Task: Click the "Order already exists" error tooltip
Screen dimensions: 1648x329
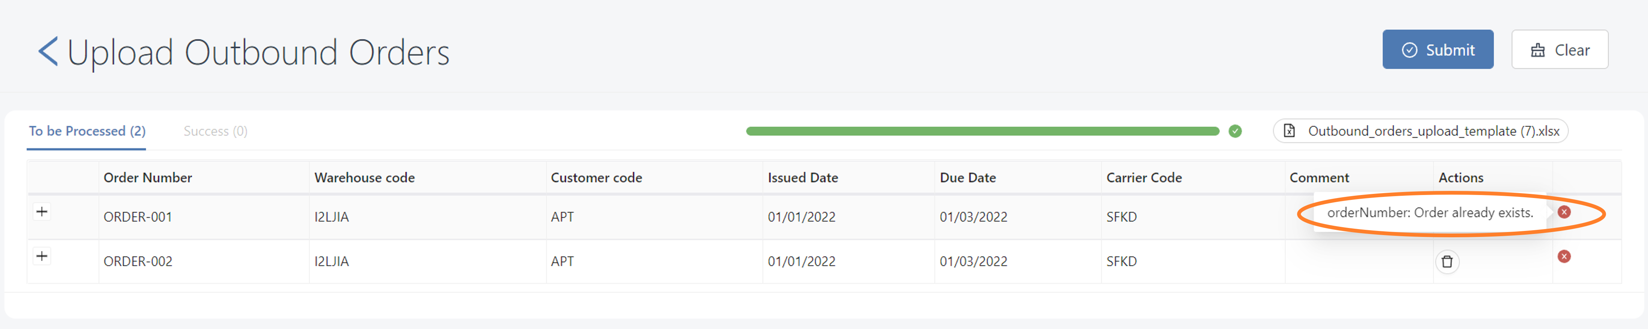Action: tap(1430, 213)
